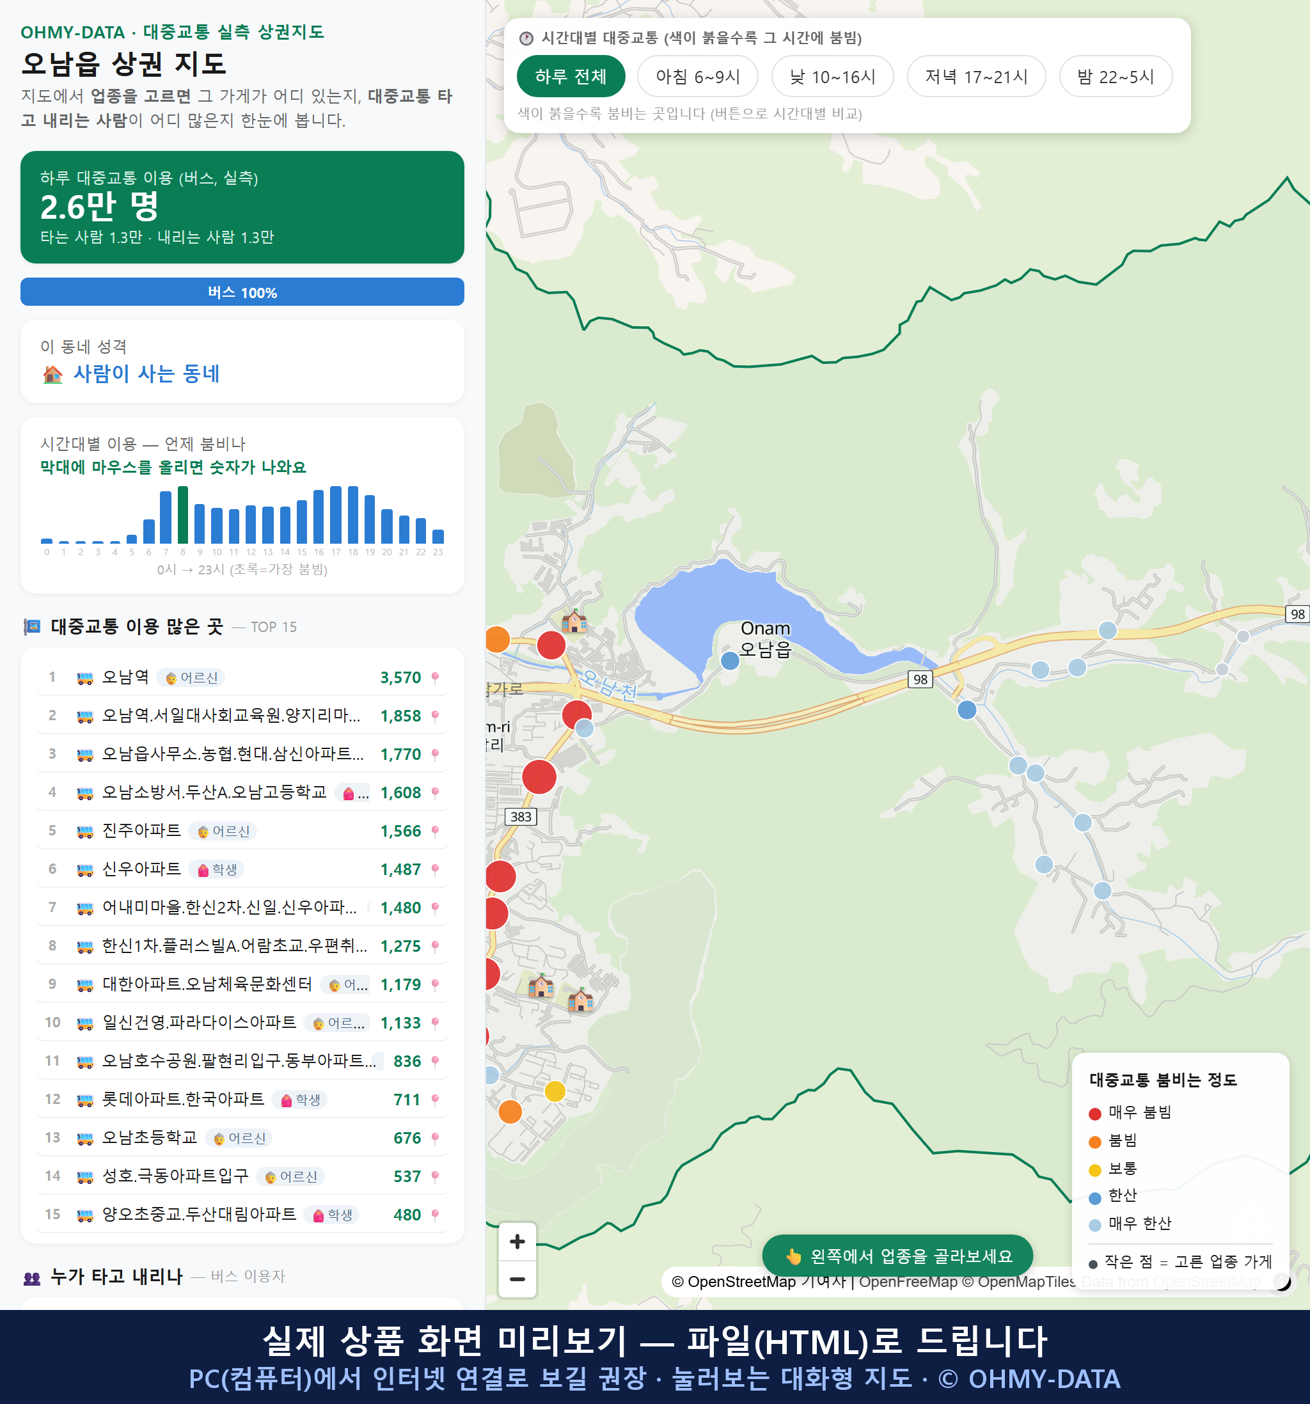
Task: Select the 오남역.서일대사회교육원 row
Action: pyautogui.click(x=242, y=715)
